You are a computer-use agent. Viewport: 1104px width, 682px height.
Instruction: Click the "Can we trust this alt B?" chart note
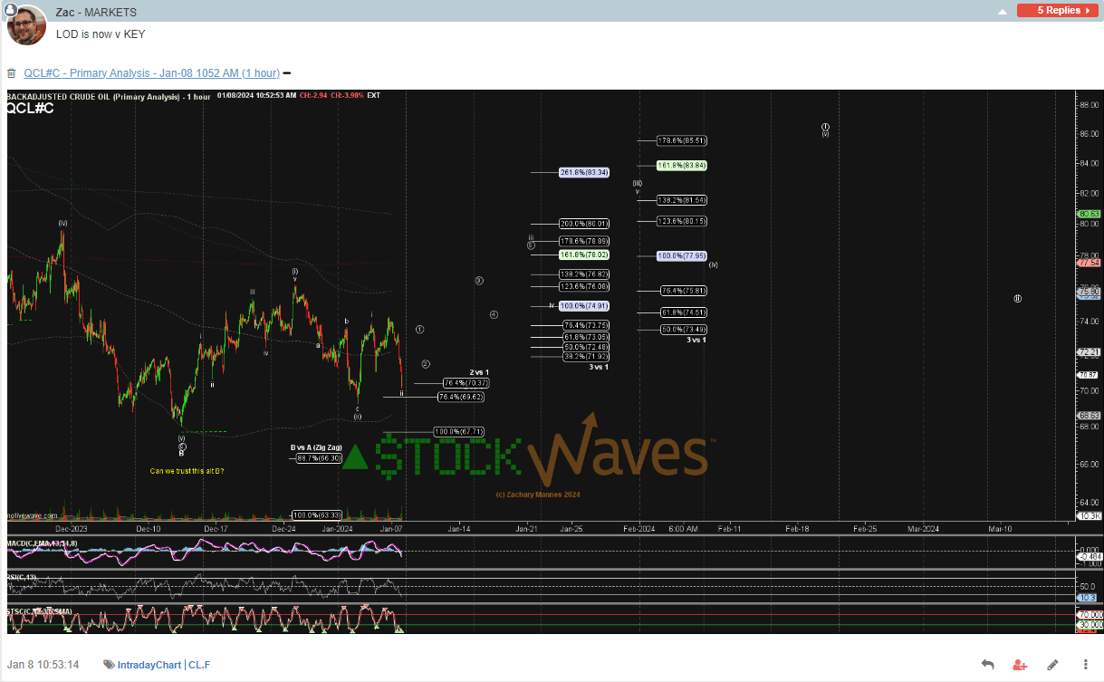point(187,471)
